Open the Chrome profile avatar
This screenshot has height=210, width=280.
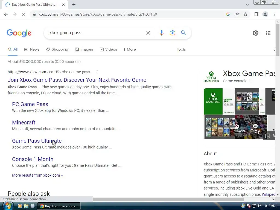265,14
